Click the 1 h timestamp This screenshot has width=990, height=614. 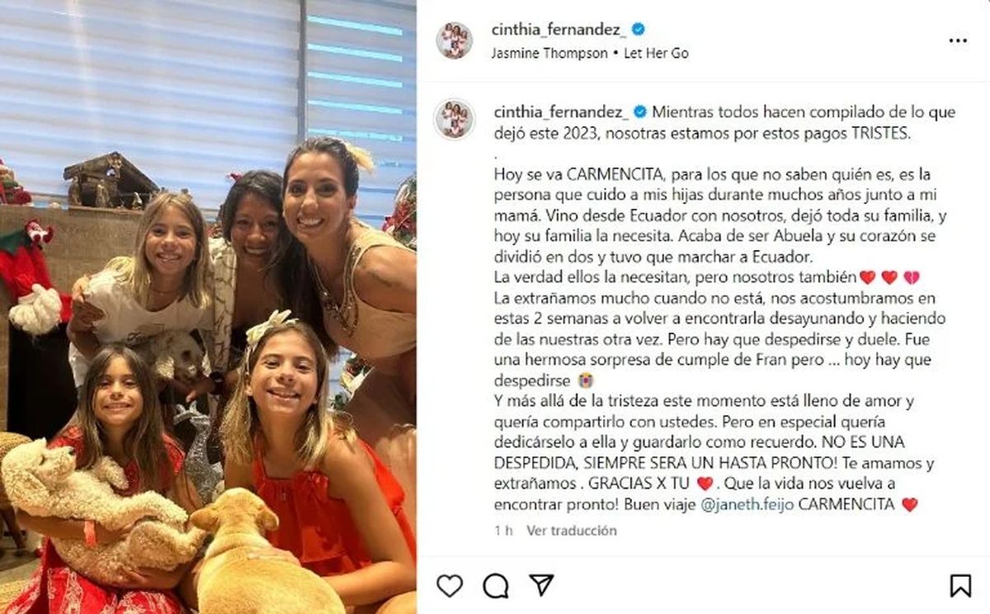pos(503,531)
